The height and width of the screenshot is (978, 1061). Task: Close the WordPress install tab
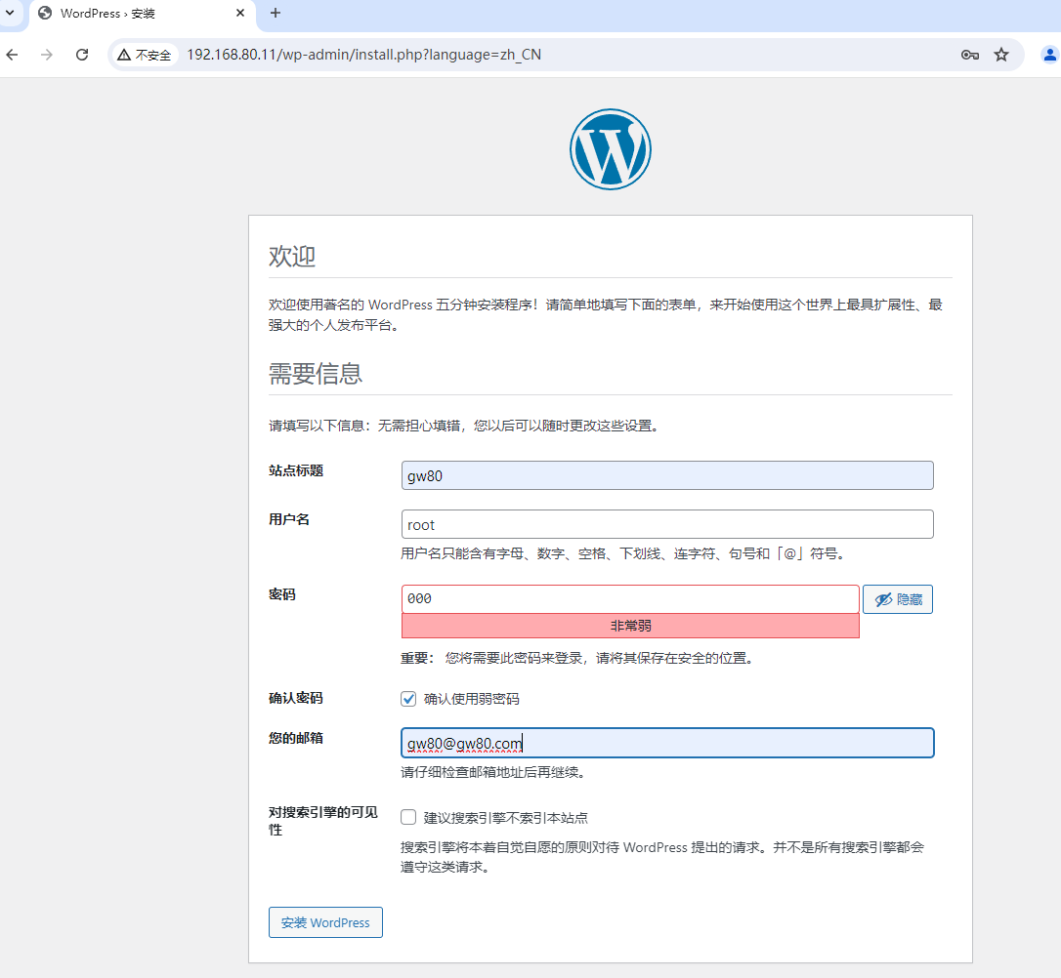(240, 13)
